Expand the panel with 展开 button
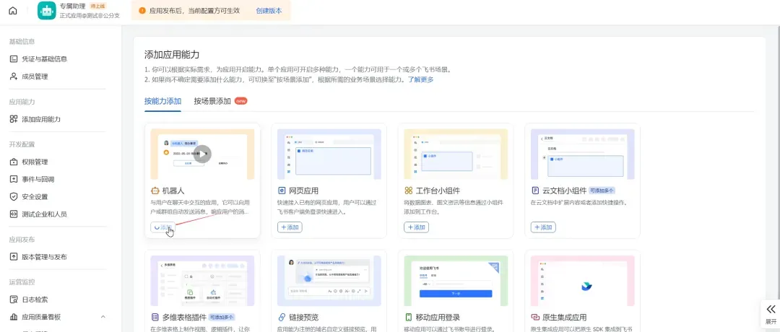This screenshot has height=332, width=780. 771,313
